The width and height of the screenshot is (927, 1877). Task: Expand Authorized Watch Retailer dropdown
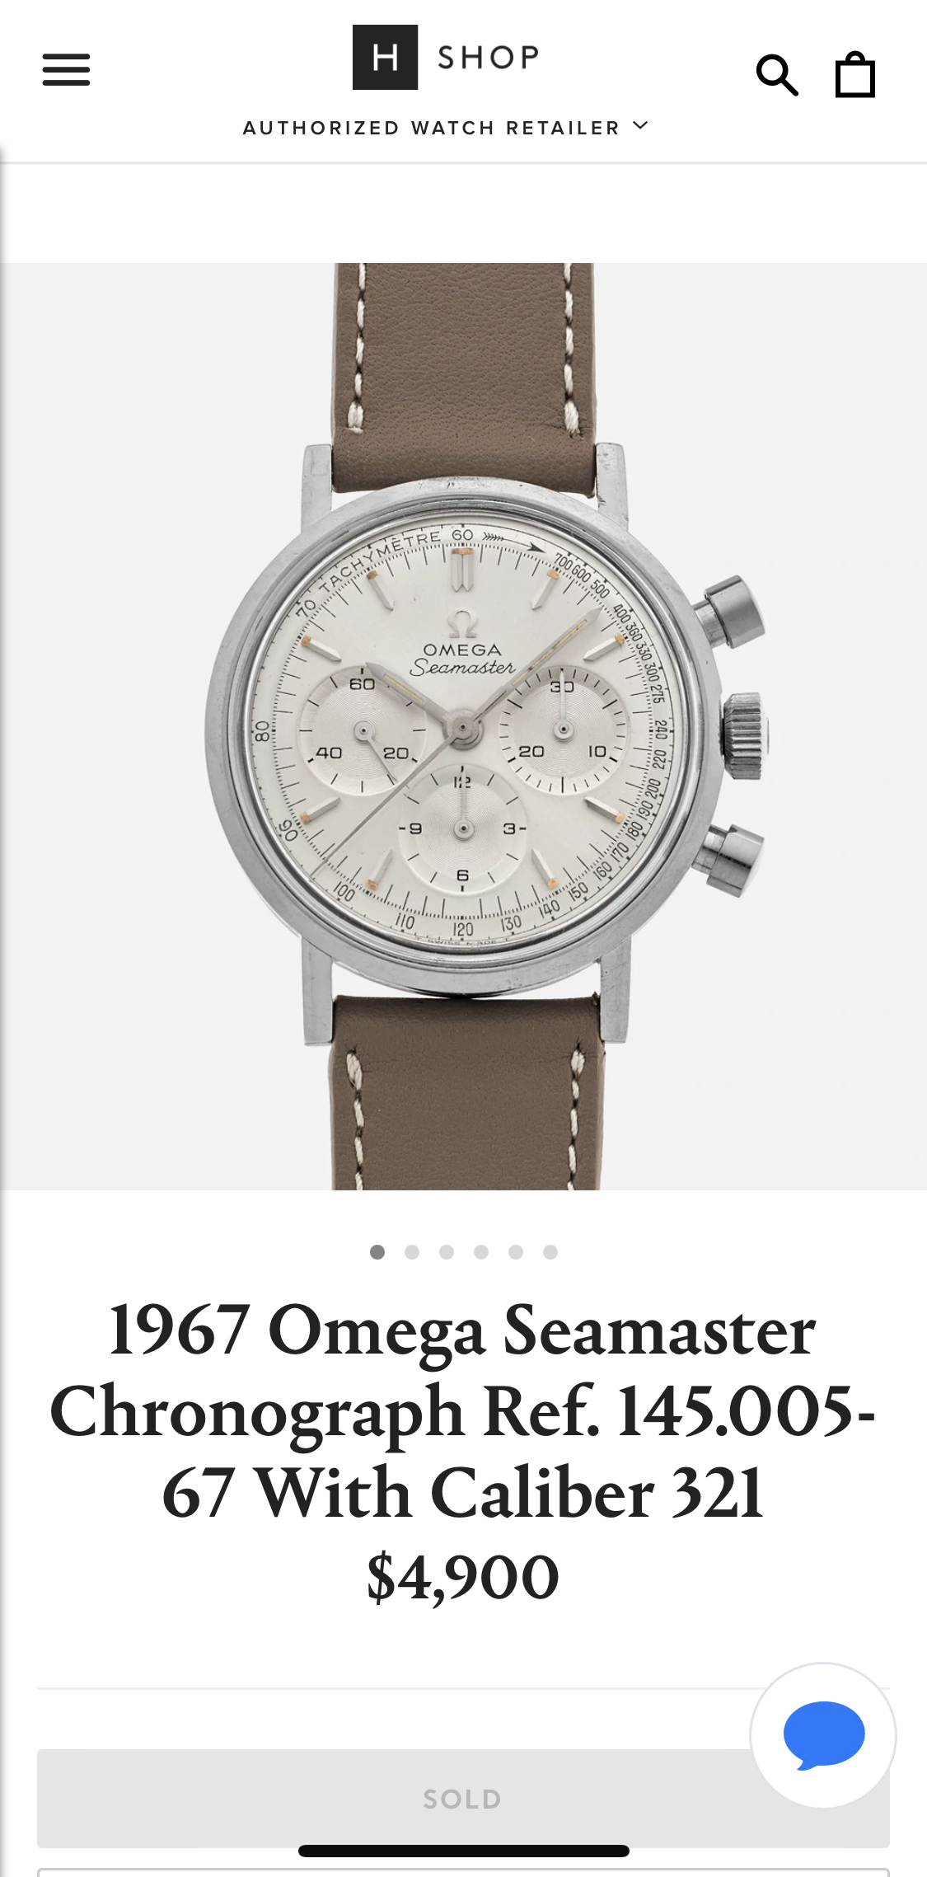click(x=446, y=128)
